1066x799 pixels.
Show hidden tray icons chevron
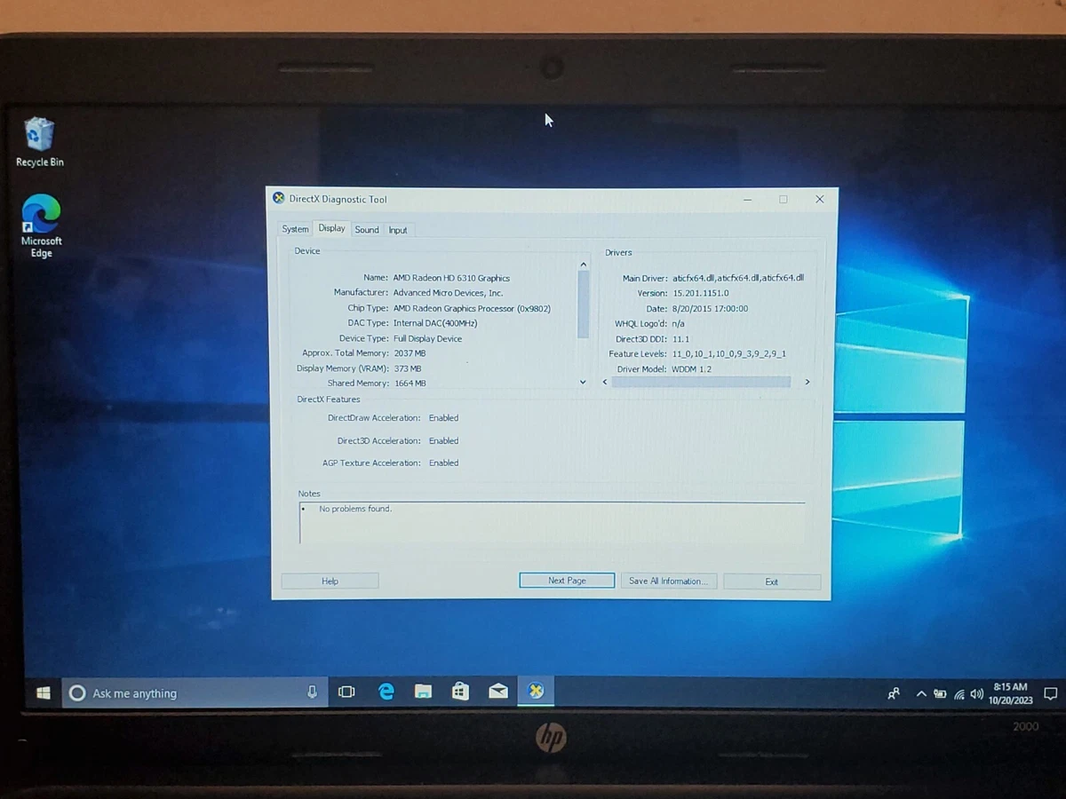(921, 693)
